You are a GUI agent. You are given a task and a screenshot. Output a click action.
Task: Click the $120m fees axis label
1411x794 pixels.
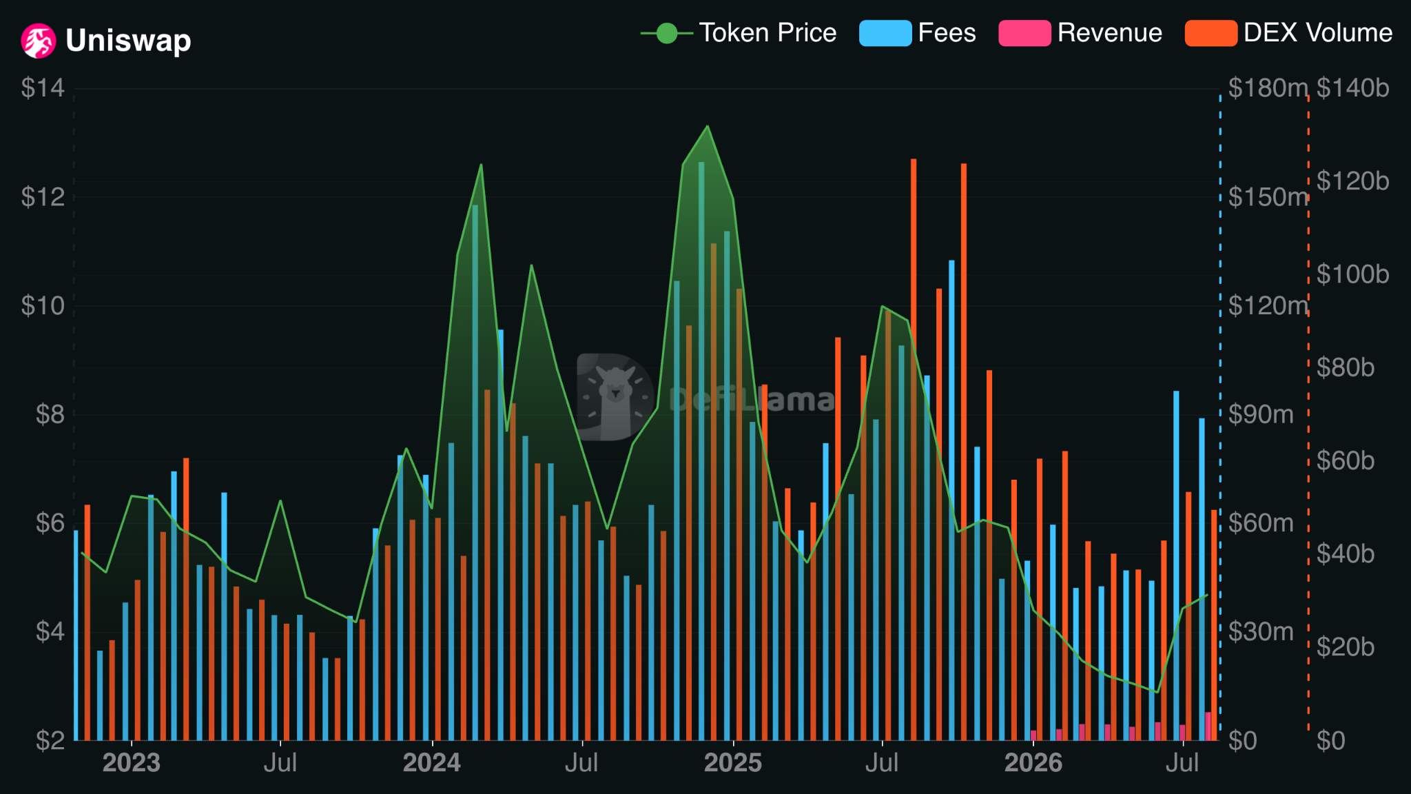1268,306
